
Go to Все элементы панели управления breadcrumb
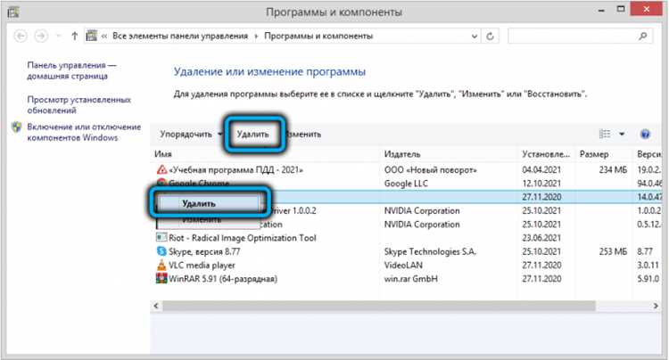pyautogui.click(x=180, y=37)
